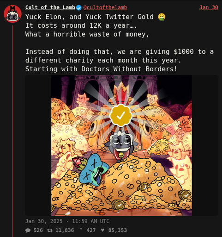Click the 11,836 retweets count
The image size is (222, 237).
pos(65,230)
